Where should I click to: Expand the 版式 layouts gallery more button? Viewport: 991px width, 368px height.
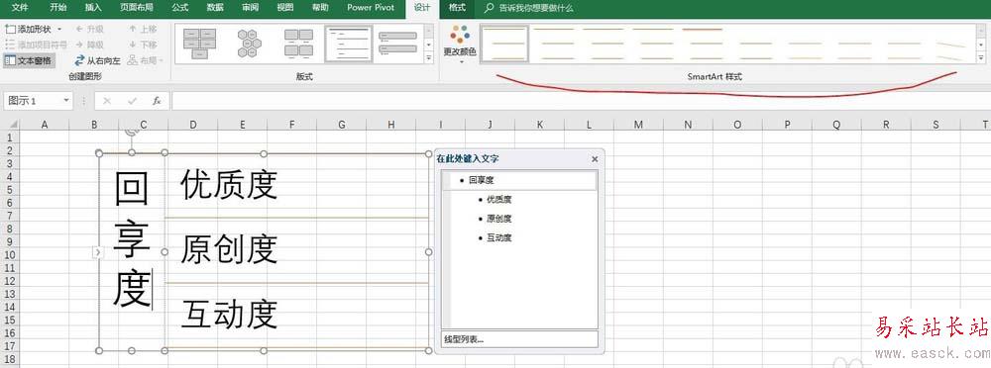[429, 58]
